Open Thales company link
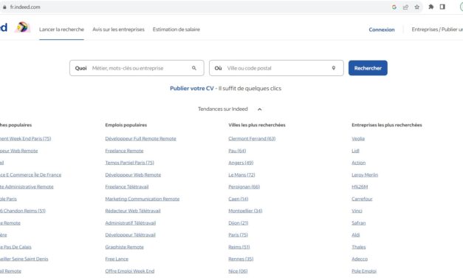 tap(359, 247)
